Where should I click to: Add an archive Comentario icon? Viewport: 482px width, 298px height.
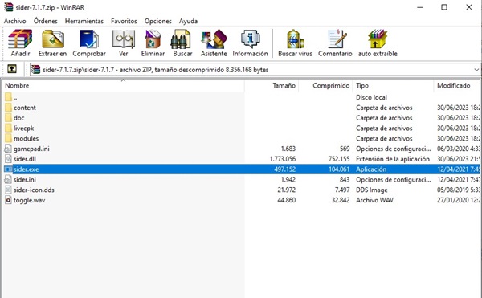click(x=337, y=39)
